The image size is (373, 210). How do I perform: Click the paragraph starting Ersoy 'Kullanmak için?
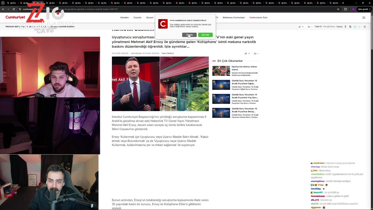(x=160, y=141)
